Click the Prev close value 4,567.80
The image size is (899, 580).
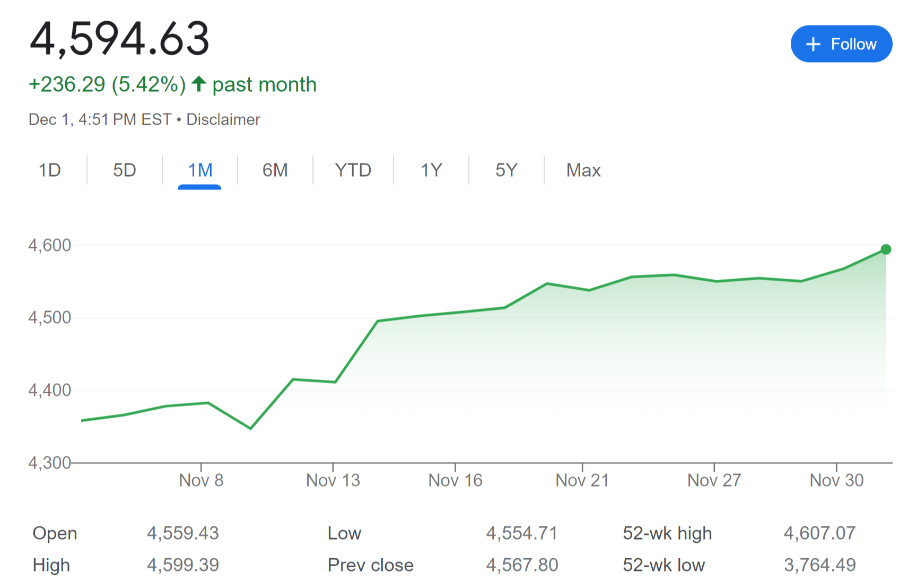coord(522,565)
